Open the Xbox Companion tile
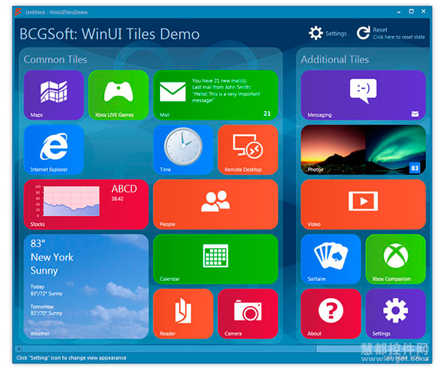The width and height of the screenshot is (439, 370). click(x=396, y=259)
